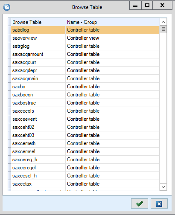Click scrollbar up arrow
Viewport: 175px width, 215px height.
[163, 22]
